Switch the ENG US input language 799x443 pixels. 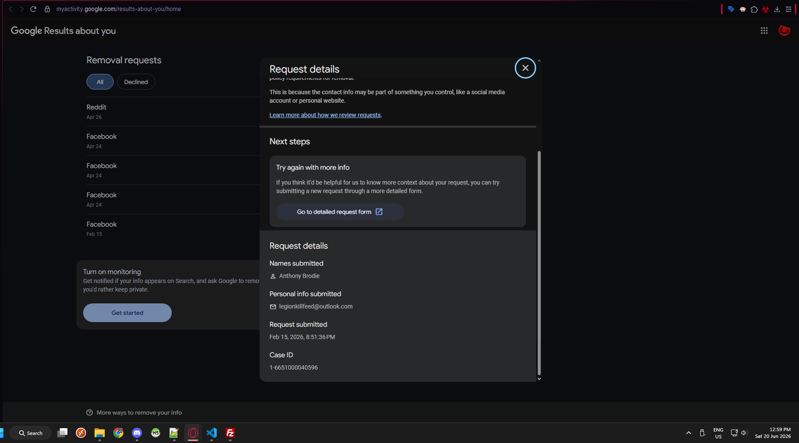pyautogui.click(x=718, y=433)
